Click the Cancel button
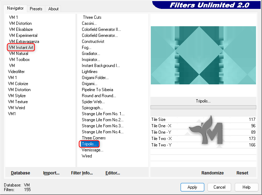Screen dimensions: 262x195 click(x=219, y=187)
